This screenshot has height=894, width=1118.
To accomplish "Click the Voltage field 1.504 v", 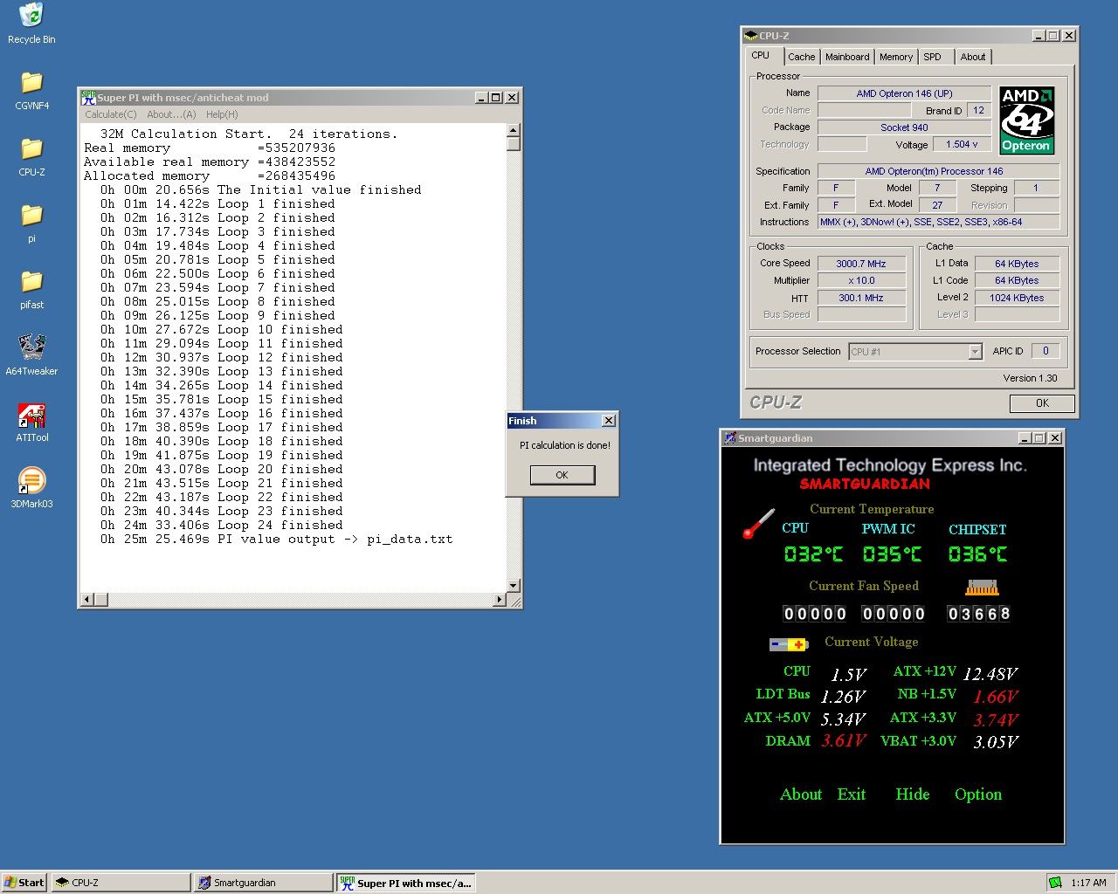I will (x=962, y=145).
